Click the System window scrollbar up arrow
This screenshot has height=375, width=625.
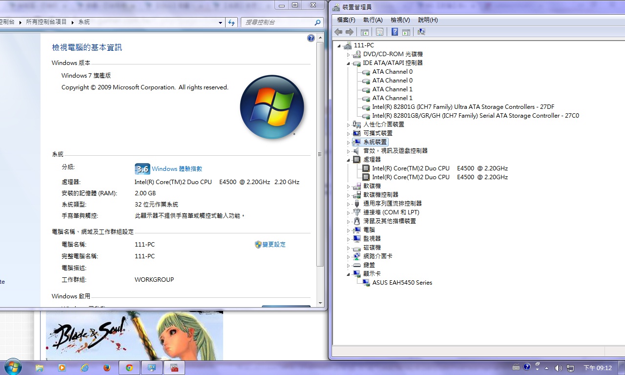tap(320, 37)
